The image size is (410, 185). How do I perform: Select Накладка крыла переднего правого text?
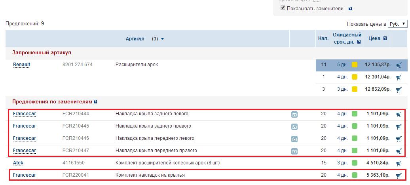(156, 151)
